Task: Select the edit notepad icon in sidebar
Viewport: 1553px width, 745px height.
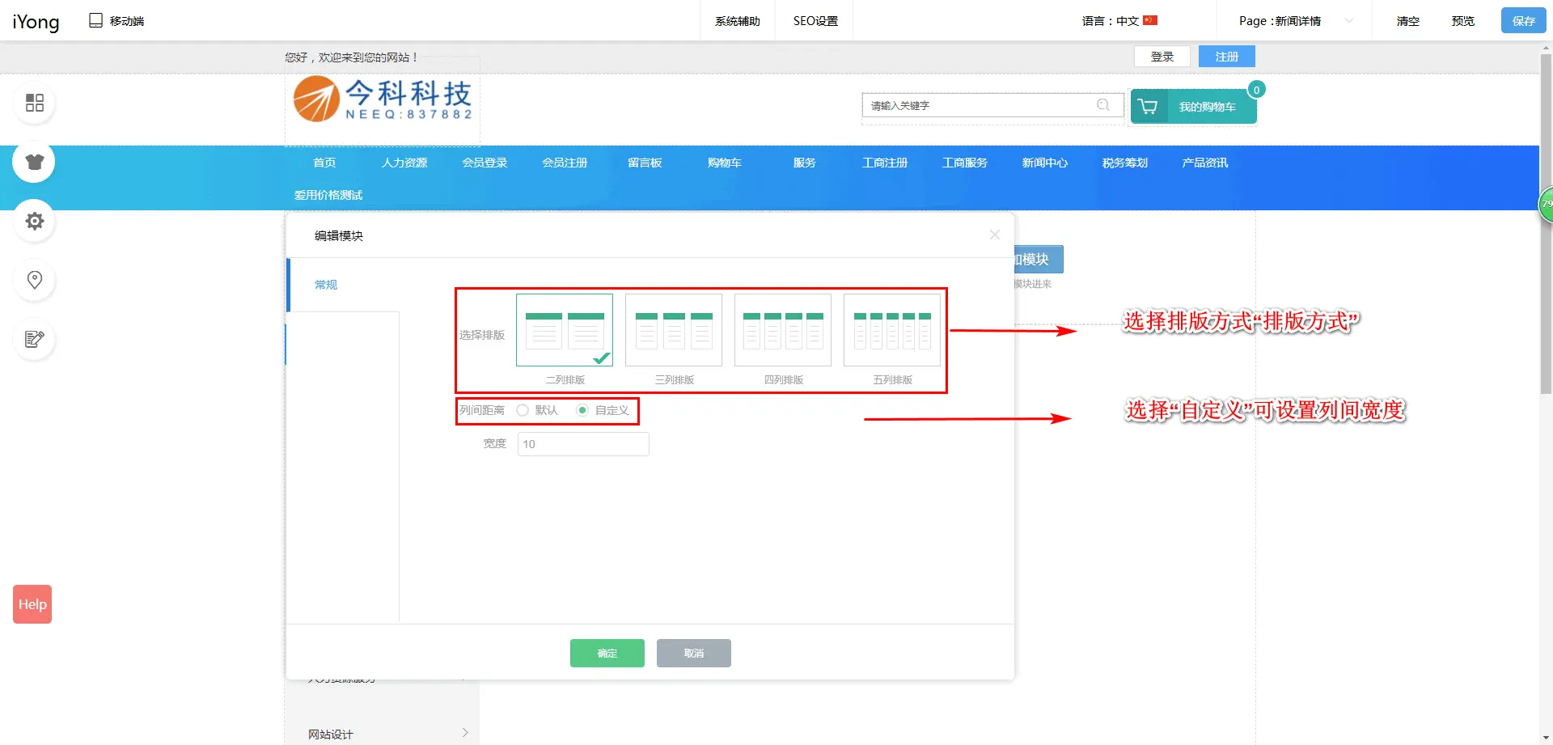Action: pos(35,339)
